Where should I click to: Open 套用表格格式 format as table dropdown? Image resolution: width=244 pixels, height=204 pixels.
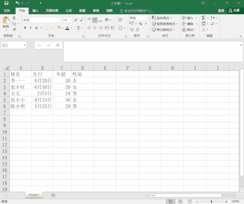pyautogui.click(x=165, y=24)
